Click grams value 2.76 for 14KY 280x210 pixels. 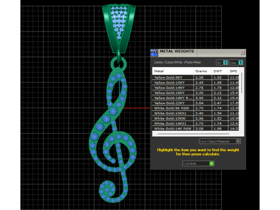pyautogui.click(x=199, y=87)
